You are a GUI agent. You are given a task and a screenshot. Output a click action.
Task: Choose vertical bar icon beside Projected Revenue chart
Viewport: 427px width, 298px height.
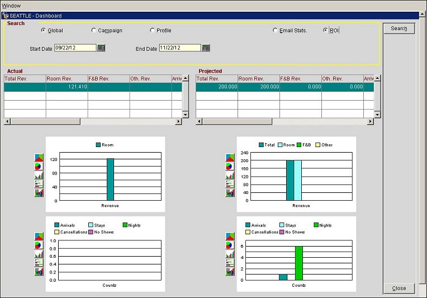coord(230,175)
